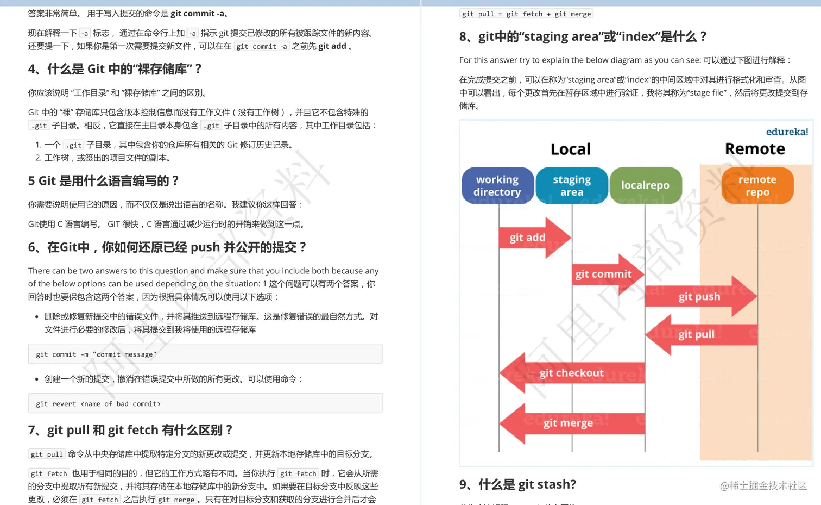Select the git merge arrow in the diagram
The image size is (821, 505).
coord(566,423)
